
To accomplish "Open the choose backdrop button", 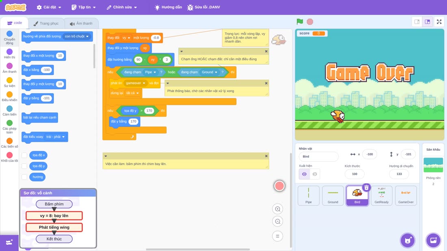I will coord(433,240).
